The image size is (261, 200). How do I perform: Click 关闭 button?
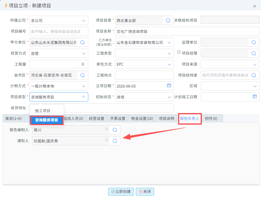coord(145,191)
